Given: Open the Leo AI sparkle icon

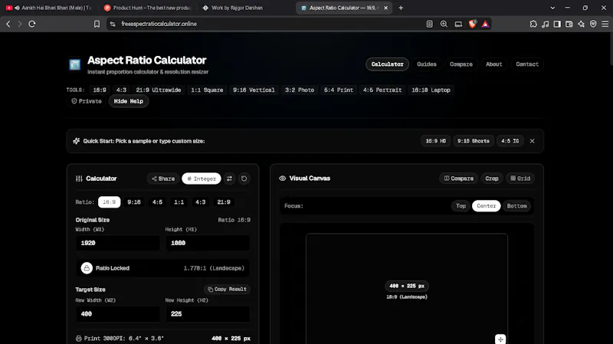Looking at the screenshot, I should point(582,24).
